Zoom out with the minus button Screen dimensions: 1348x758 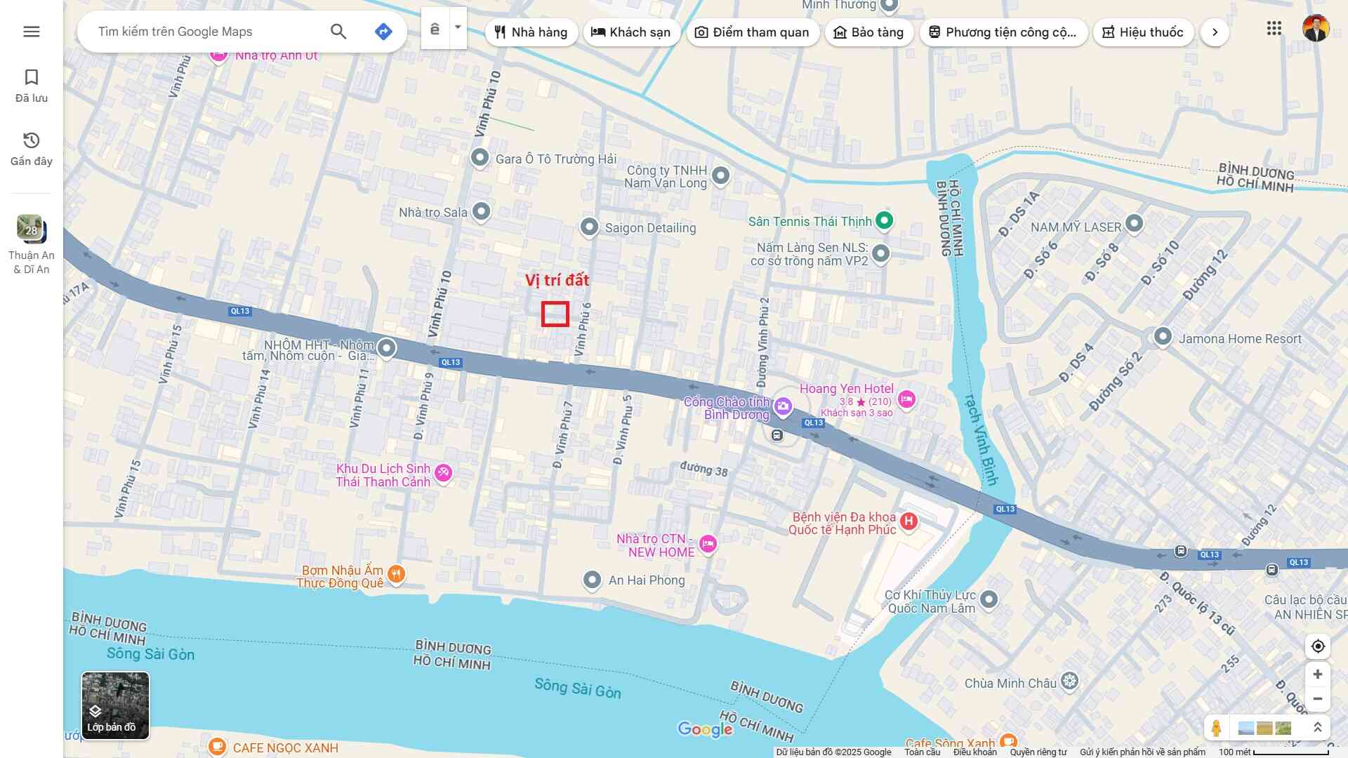(1317, 699)
